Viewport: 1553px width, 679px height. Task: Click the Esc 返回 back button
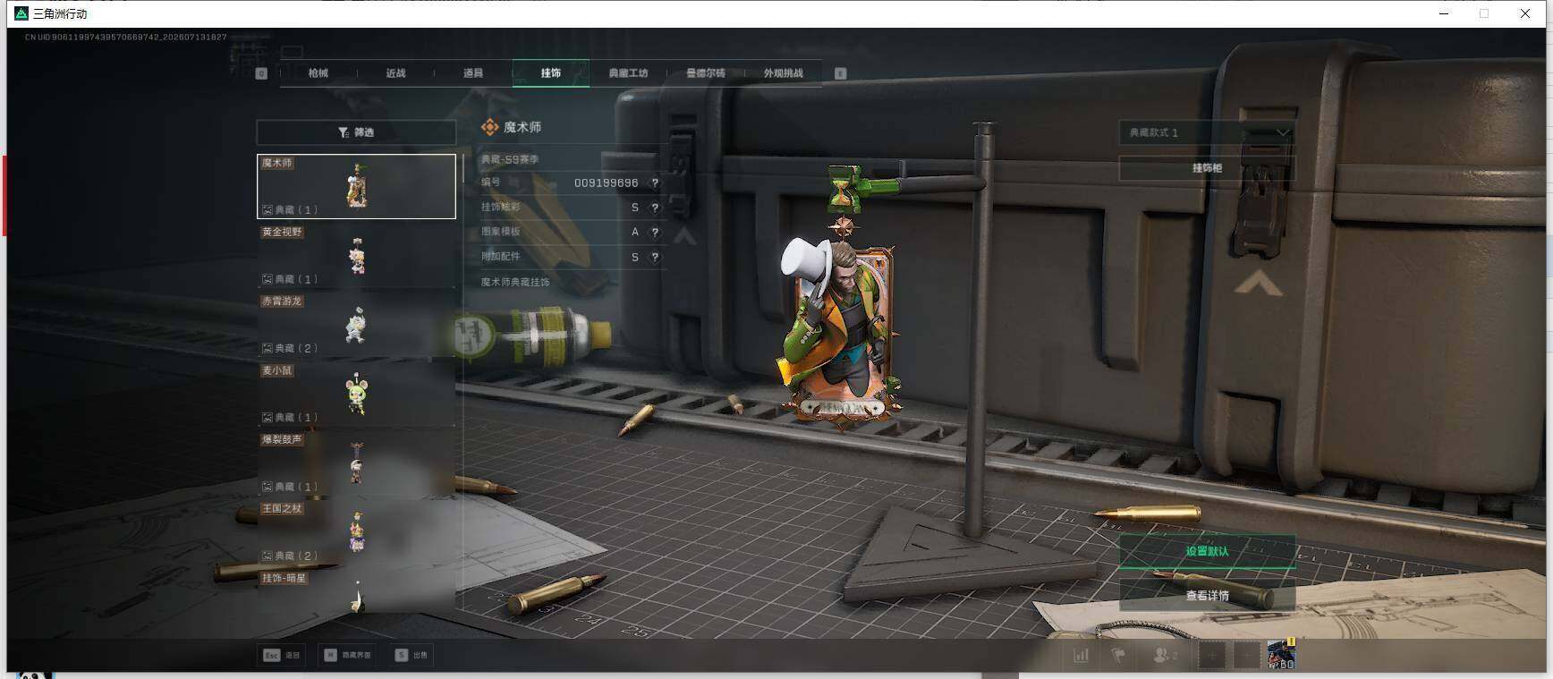(282, 655)
